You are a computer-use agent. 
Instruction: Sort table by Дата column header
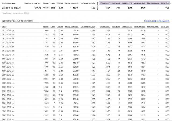3,27
